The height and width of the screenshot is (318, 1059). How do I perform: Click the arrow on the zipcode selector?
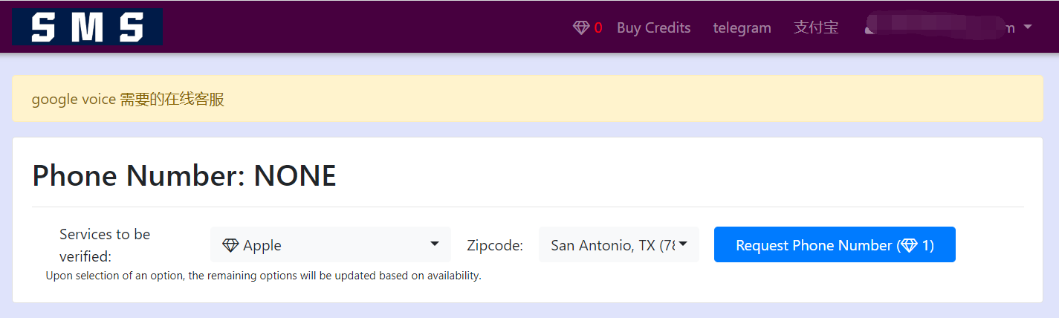tap(683, 244)
